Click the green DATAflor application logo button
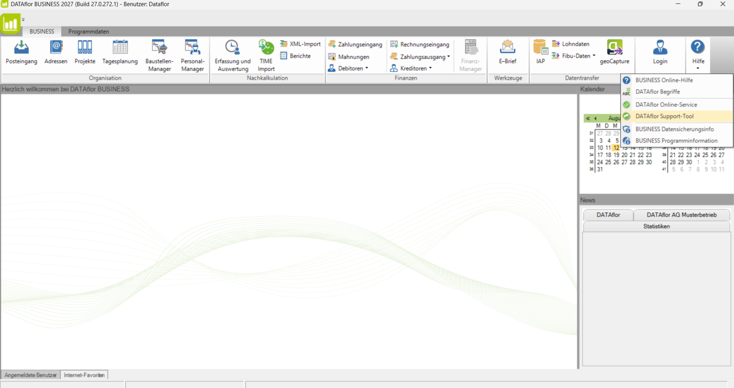The width and height of the screenshot is (734, 388). coord(10,24)
